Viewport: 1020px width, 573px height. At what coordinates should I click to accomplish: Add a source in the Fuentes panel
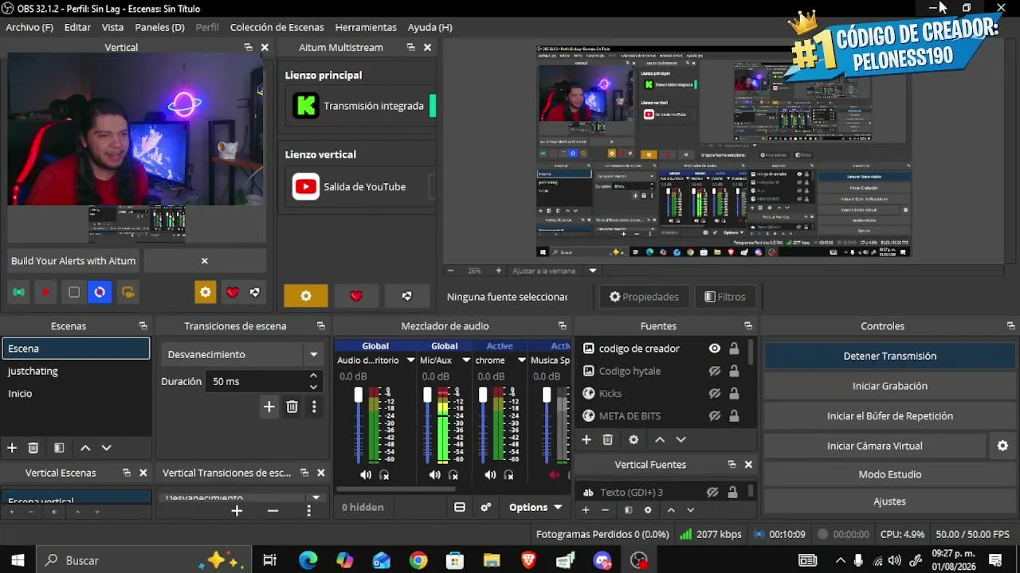(x=586, y=439)
